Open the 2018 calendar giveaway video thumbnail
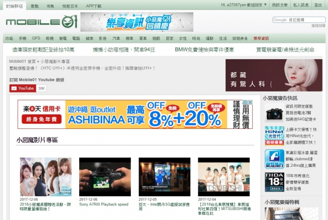The image size is (328, 220). [46, 177]
